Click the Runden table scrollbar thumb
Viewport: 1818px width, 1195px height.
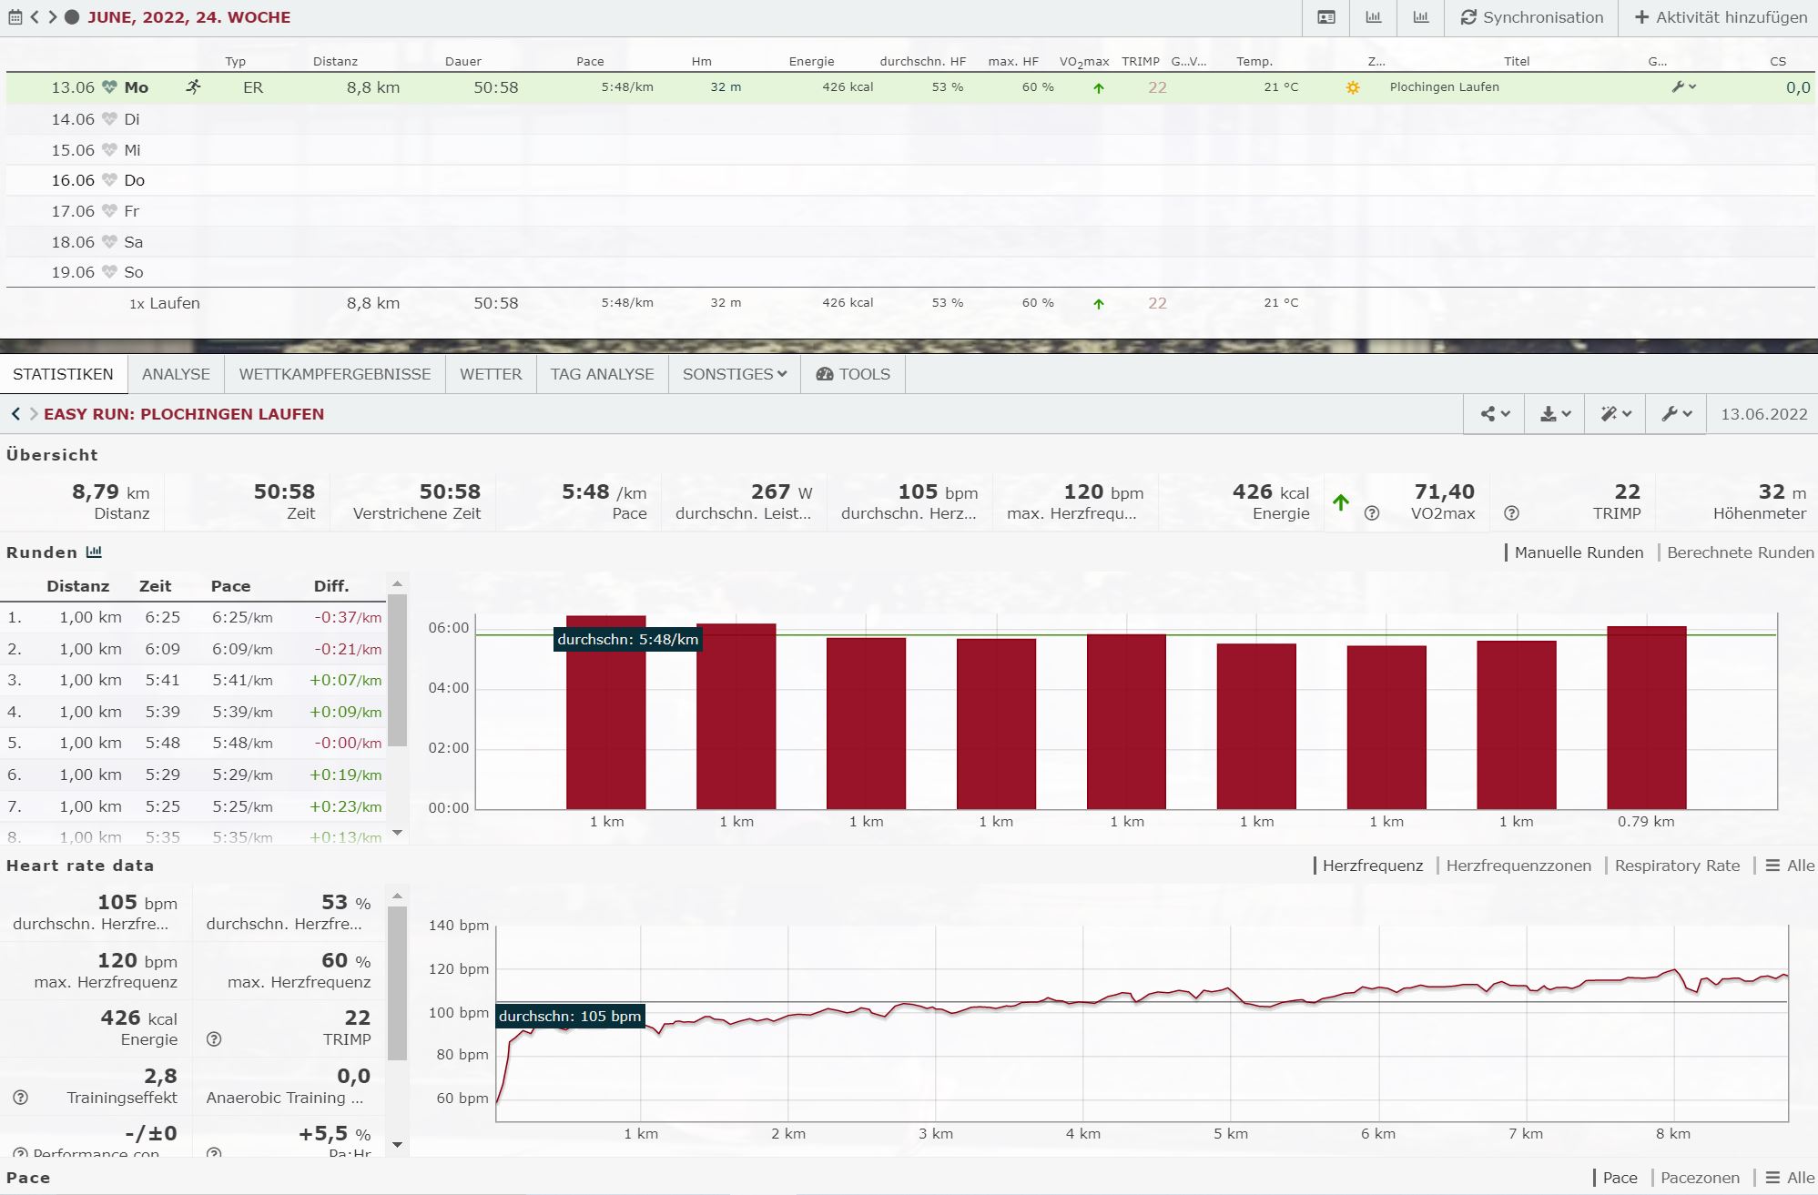pos(397,669)
